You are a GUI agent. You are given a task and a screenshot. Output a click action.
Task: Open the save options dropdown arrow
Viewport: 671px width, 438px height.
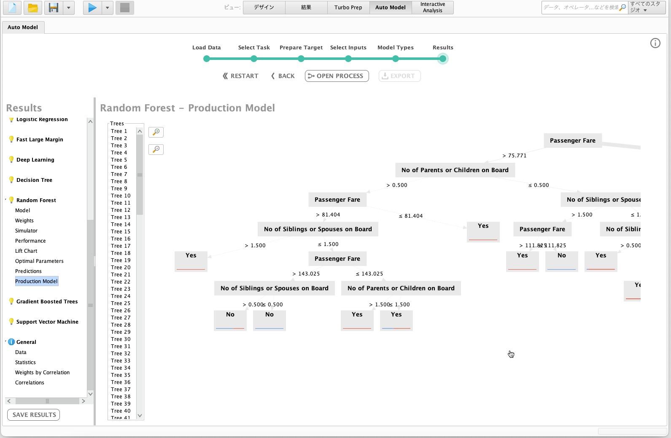tap(69, 8)
